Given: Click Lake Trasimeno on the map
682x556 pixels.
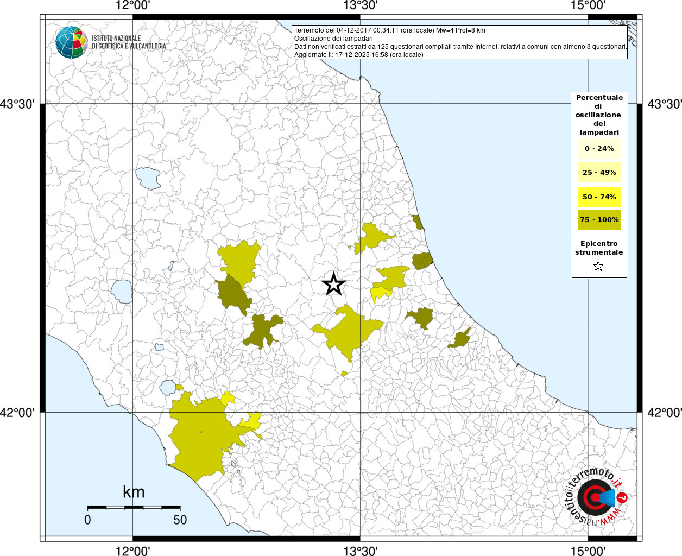Looking at the screenshot, I should (147, 178).
